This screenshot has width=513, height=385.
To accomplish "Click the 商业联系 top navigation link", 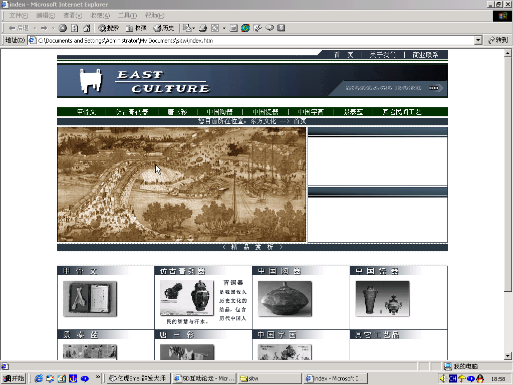I will [x=425, y=55].
